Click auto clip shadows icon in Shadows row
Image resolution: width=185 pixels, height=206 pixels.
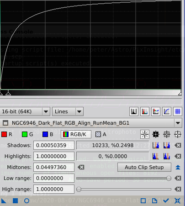tap(156, 145)
